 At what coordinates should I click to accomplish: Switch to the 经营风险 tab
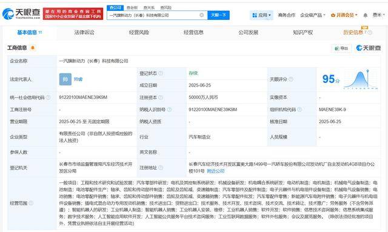click(139, 32)
